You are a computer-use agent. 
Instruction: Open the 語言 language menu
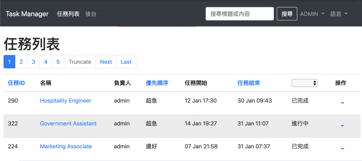point(339,14)
